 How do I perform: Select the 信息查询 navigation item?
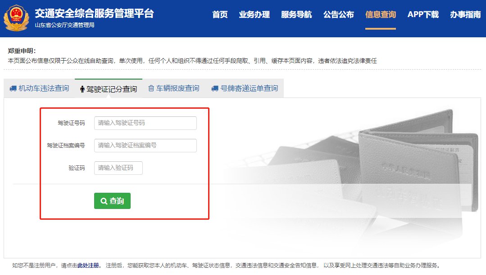tap(380, 14)
